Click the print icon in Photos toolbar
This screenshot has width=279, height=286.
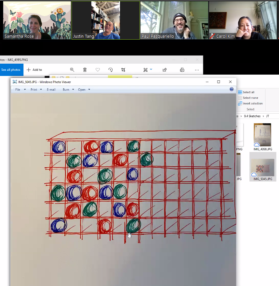182,70
